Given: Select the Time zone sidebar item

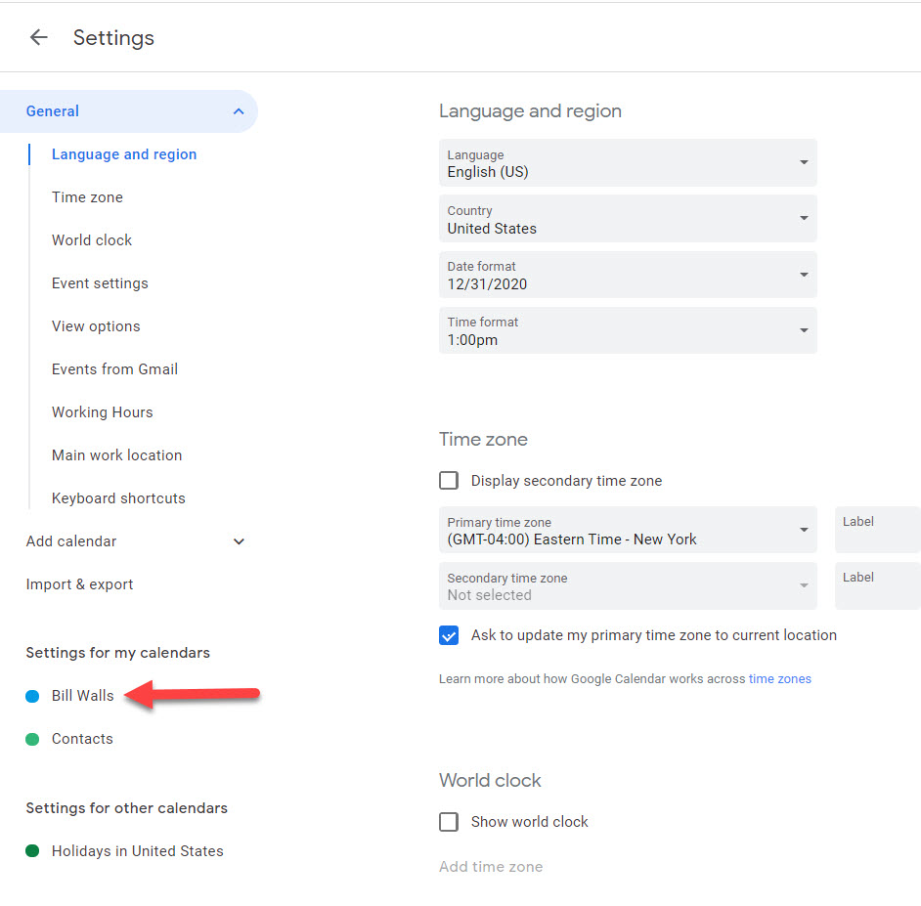Looking at the screenshot, I should [87, 196].
